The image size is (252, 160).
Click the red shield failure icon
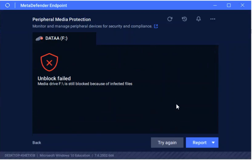point(49,62)
